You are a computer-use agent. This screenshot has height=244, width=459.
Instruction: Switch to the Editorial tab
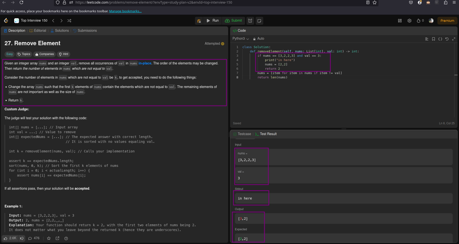[x=38, y=31]
